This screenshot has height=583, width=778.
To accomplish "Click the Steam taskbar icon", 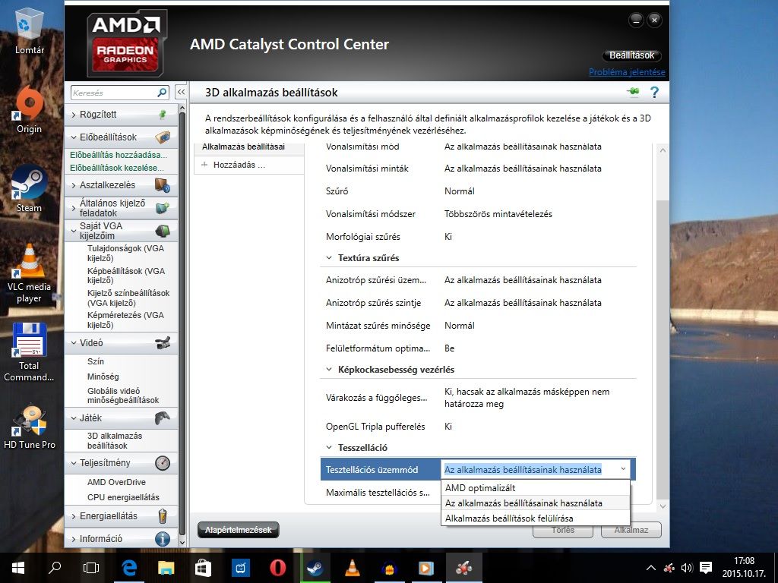I will (315, 568).
